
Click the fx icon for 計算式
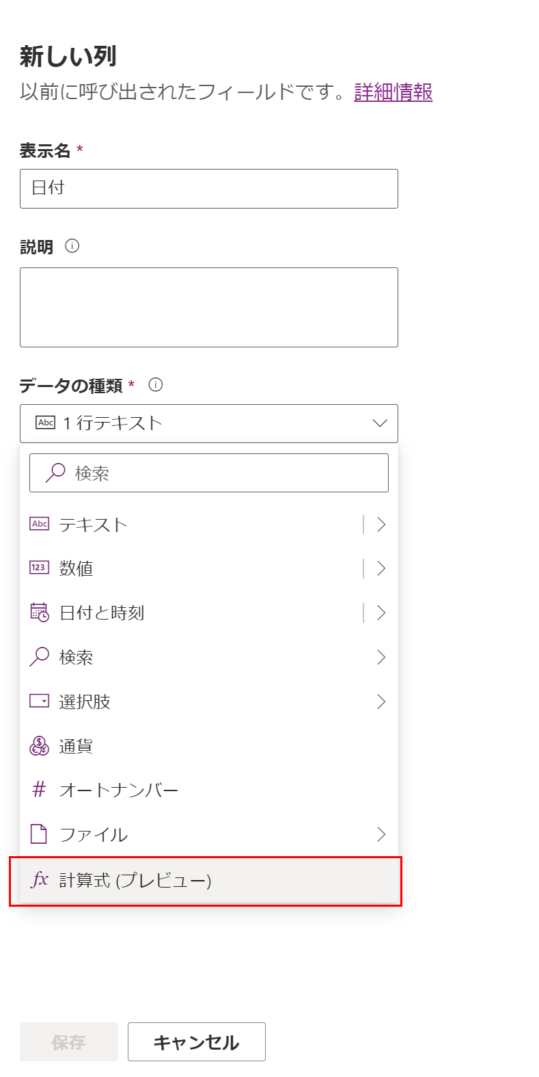40,879
